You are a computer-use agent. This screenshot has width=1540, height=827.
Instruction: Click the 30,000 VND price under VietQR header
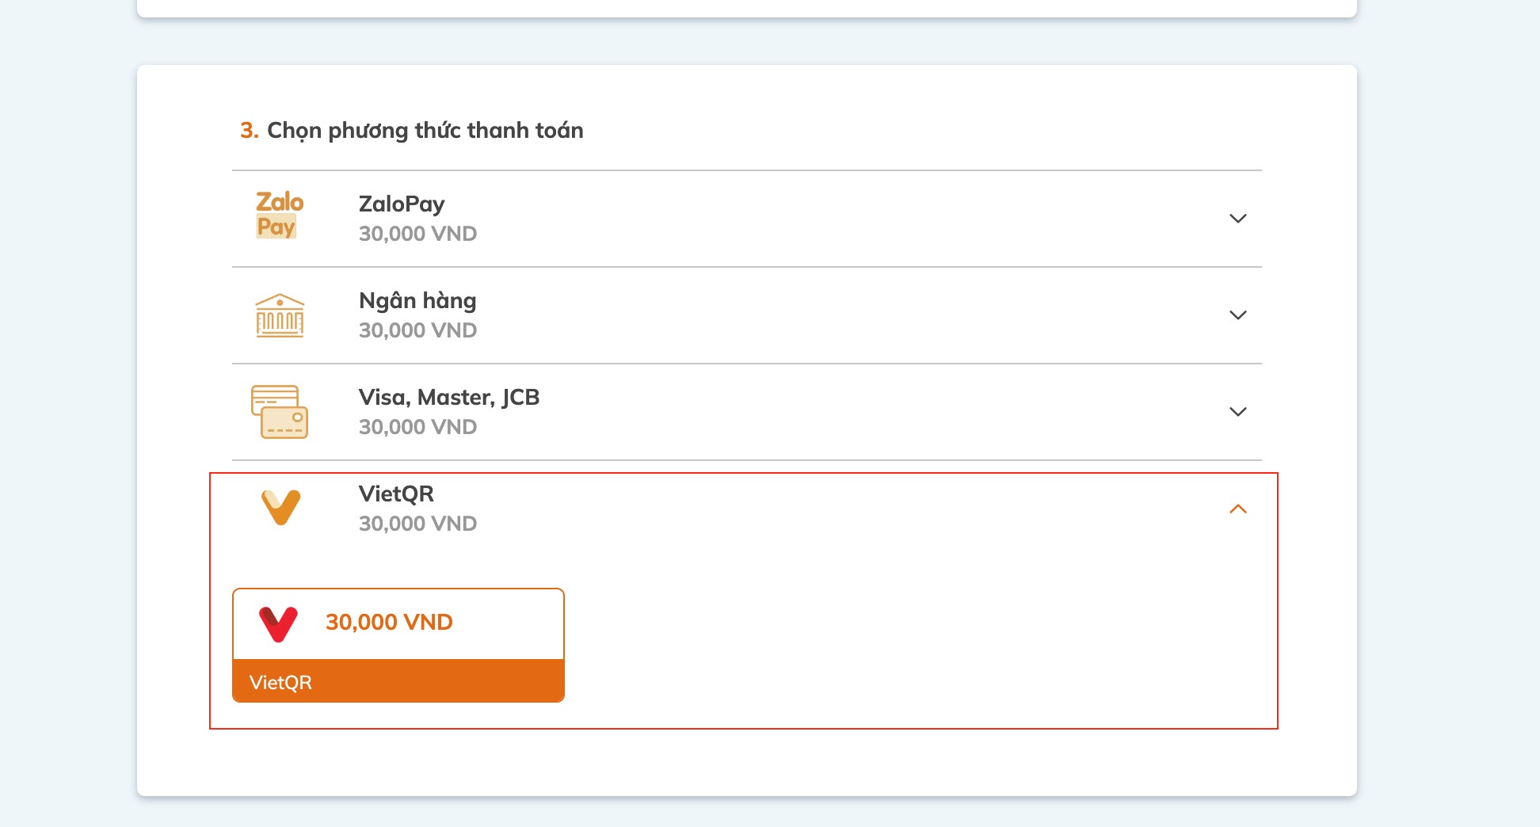[x=417, y=524]
